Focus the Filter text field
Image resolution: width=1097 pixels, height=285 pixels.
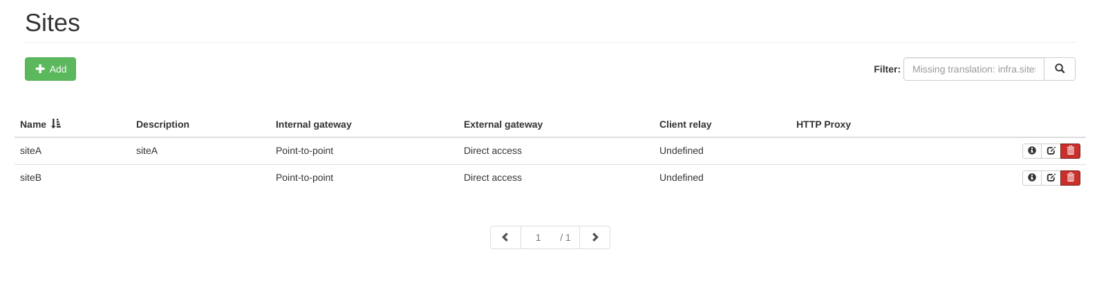point(974,69)
